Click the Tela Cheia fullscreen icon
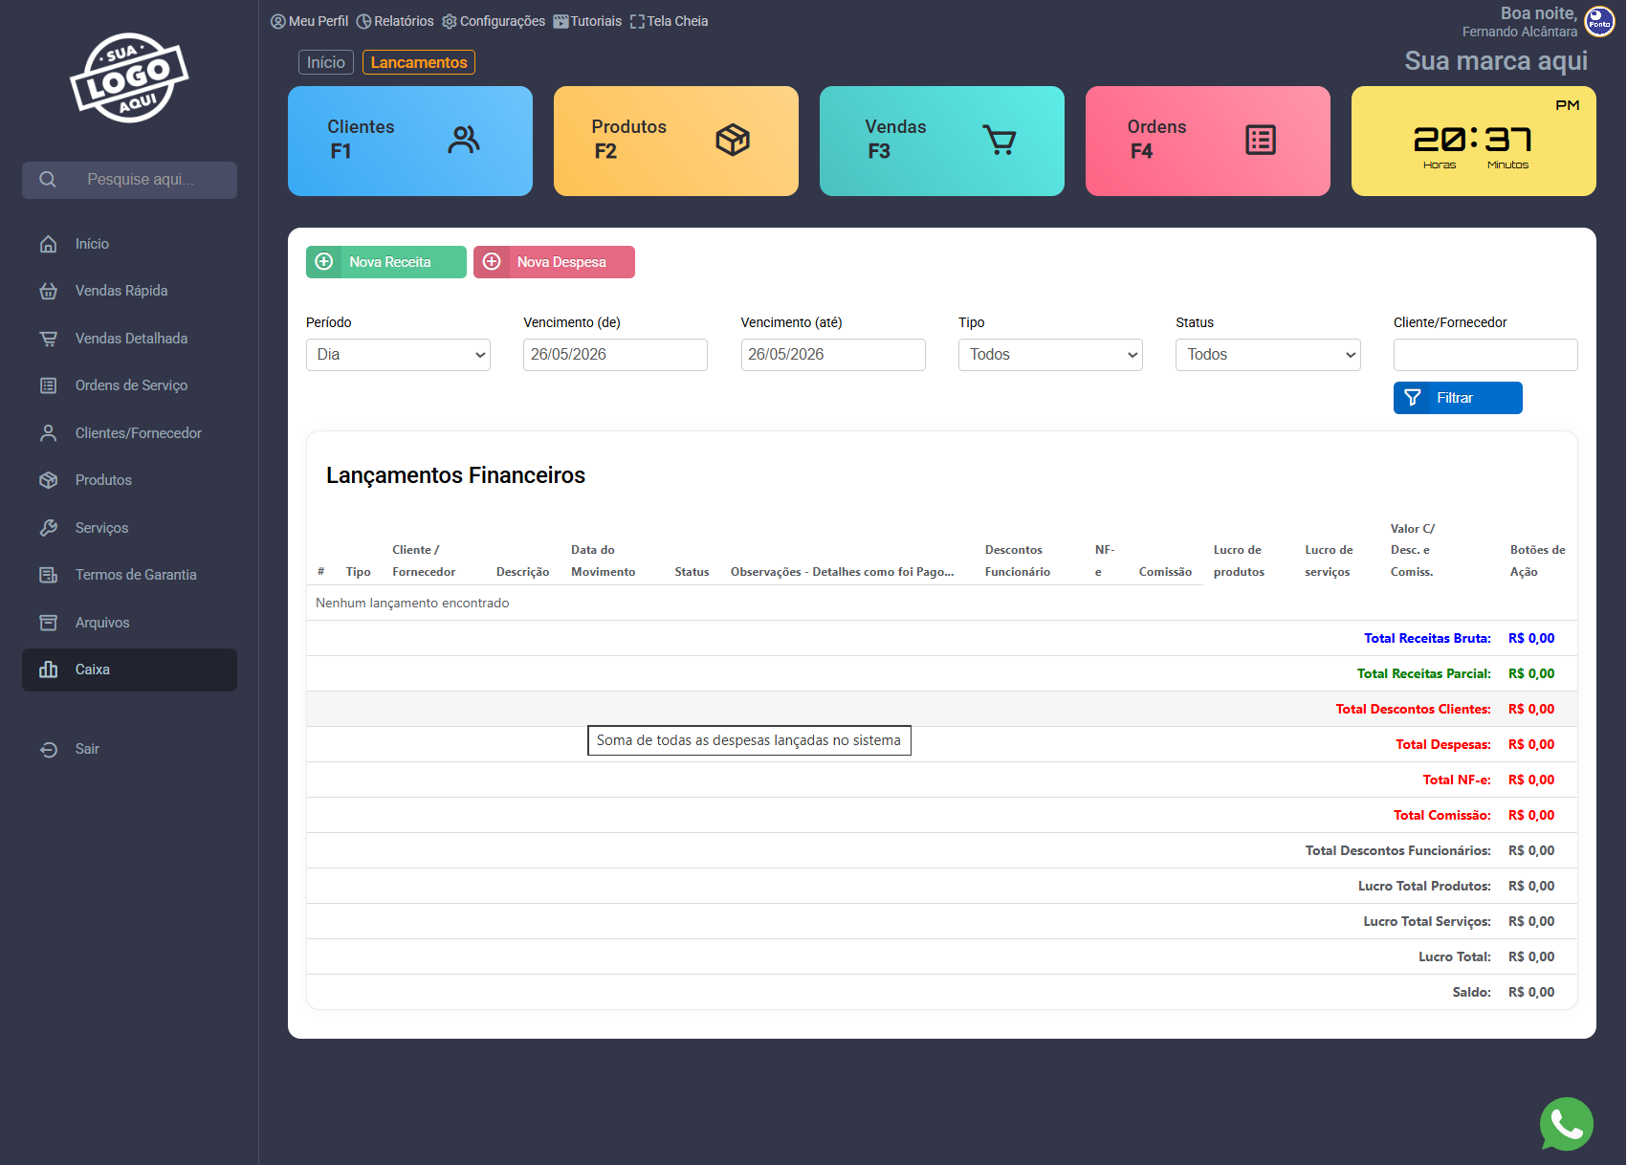 pos(637,21)
